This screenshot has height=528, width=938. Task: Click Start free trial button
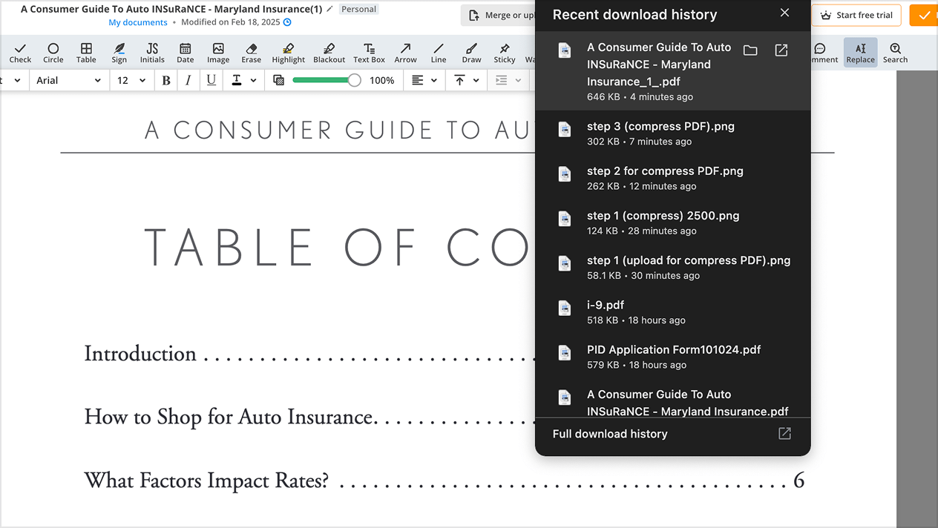point(856,15)
